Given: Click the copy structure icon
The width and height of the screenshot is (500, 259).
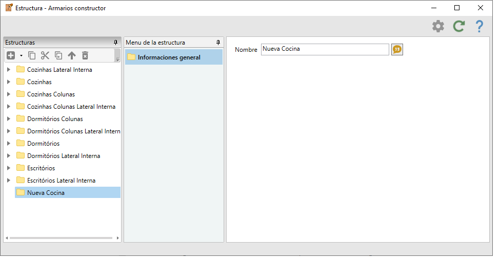Looking at the screenshot, I should click(32, 56).
